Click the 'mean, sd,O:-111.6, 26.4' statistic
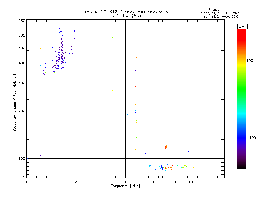 coord(220,13)
